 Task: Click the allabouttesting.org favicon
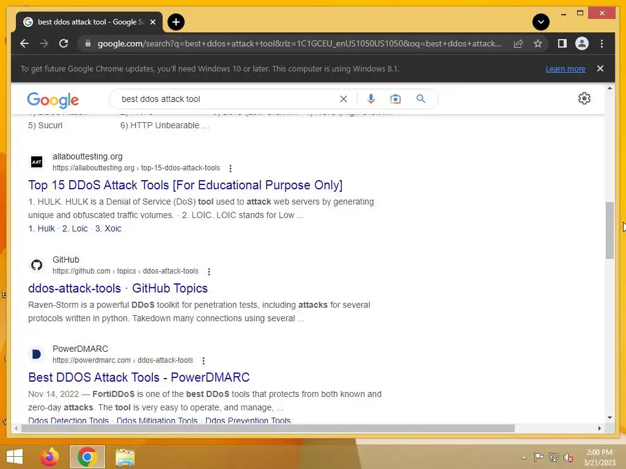(37, 162)
